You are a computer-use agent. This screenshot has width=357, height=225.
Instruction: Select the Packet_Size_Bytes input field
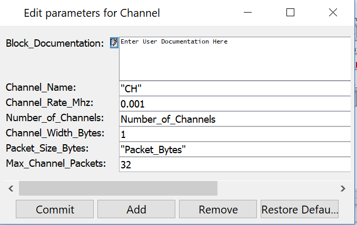[x=234, y=149]
